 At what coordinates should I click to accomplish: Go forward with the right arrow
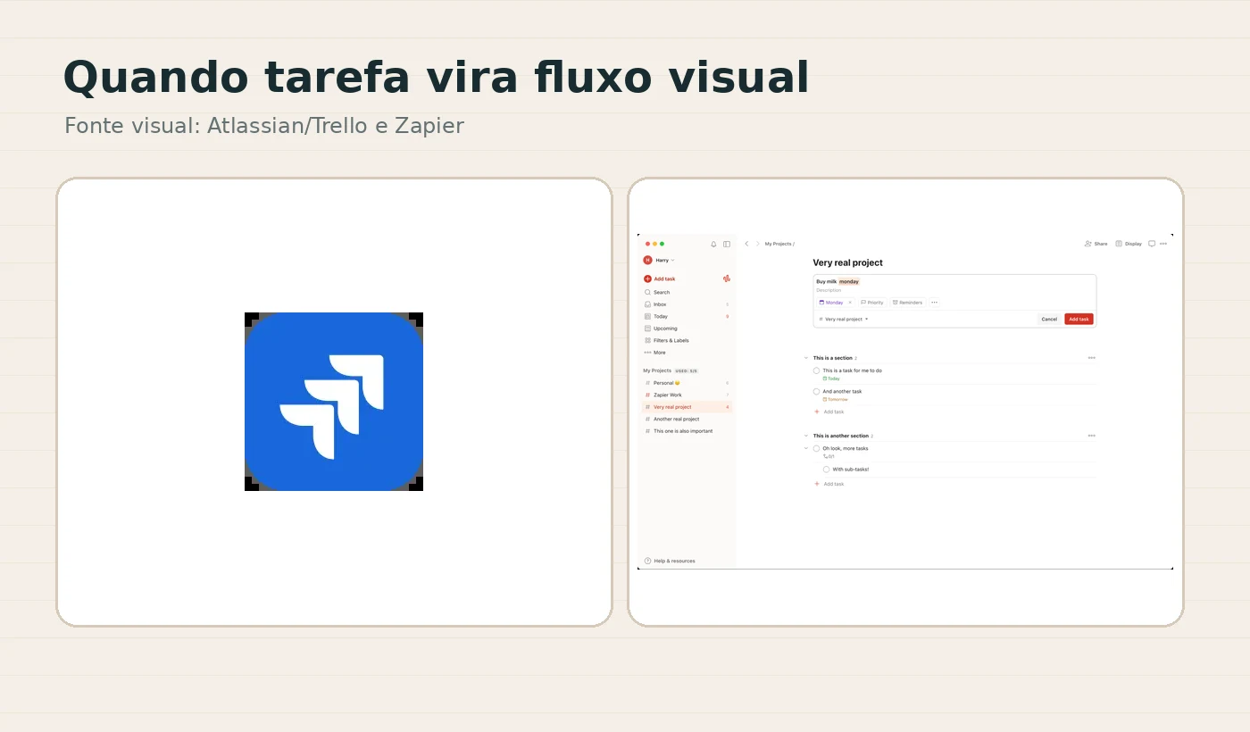click(757, 244)
